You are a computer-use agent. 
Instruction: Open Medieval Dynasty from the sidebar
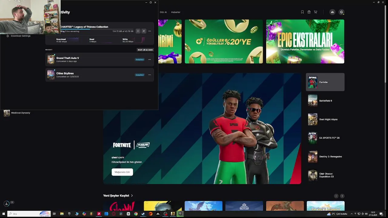pos(17,113)
